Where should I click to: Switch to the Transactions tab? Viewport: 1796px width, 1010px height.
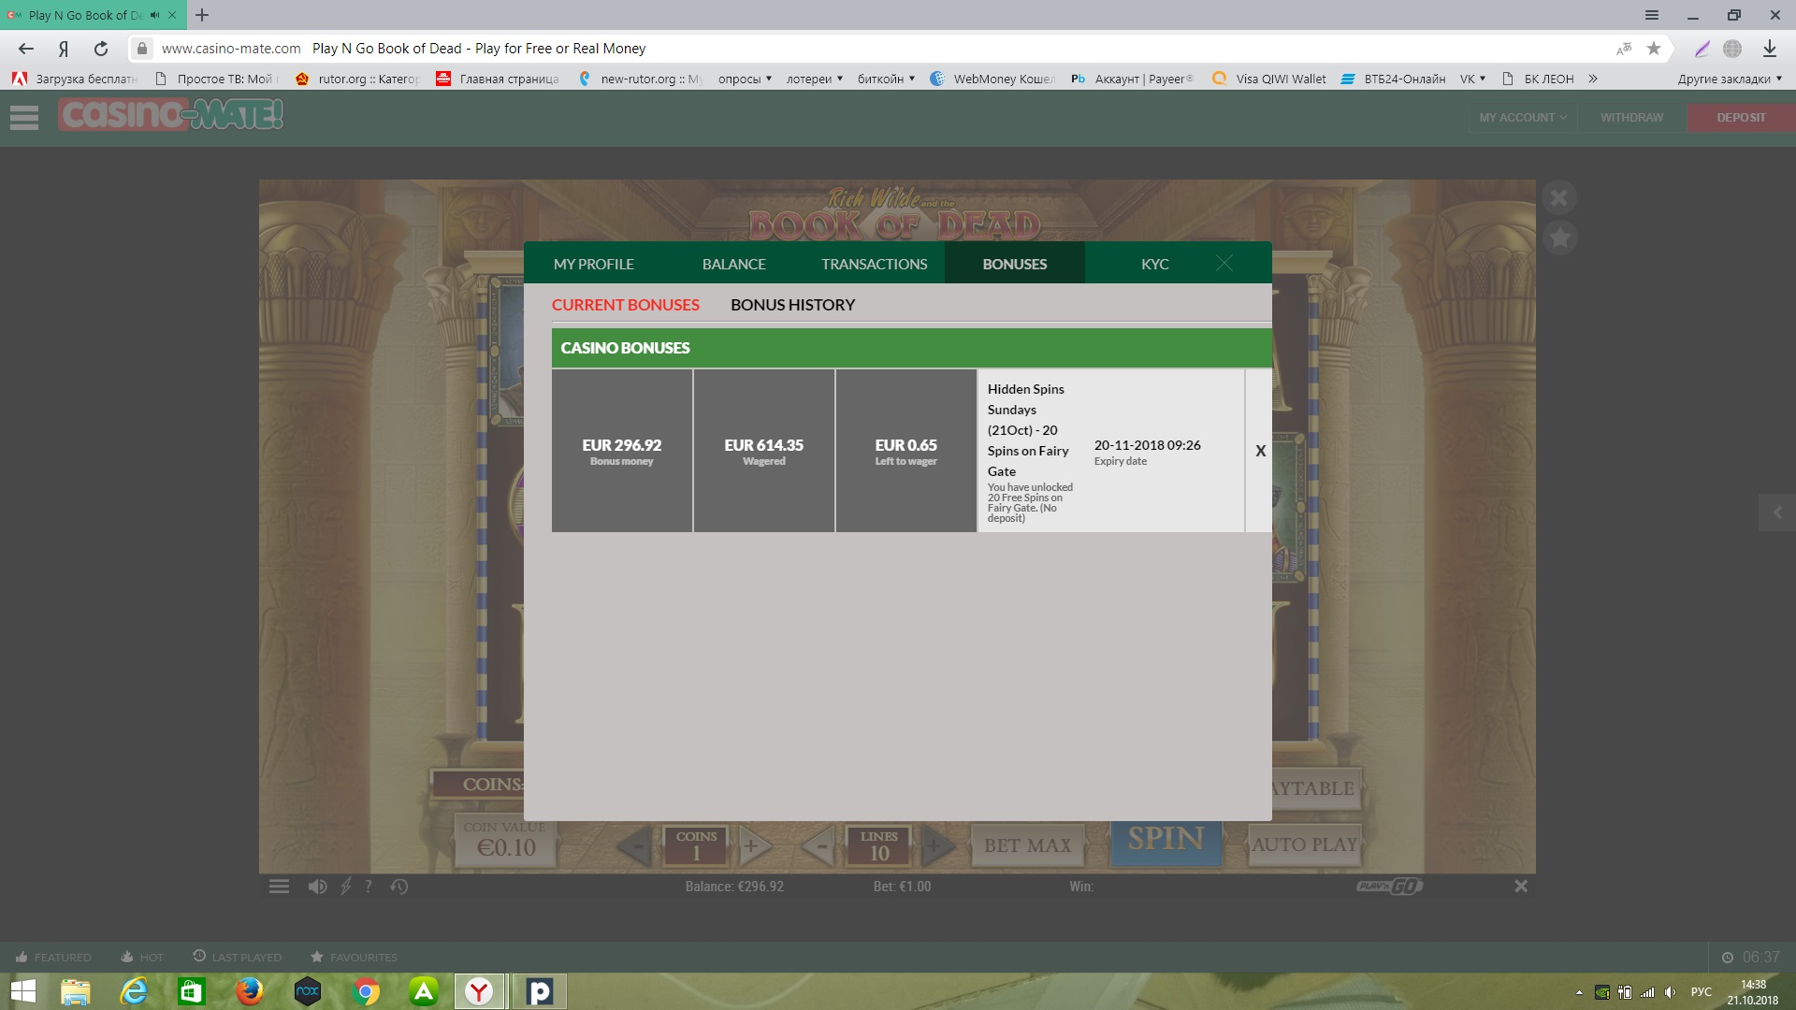tap(874, 264)
